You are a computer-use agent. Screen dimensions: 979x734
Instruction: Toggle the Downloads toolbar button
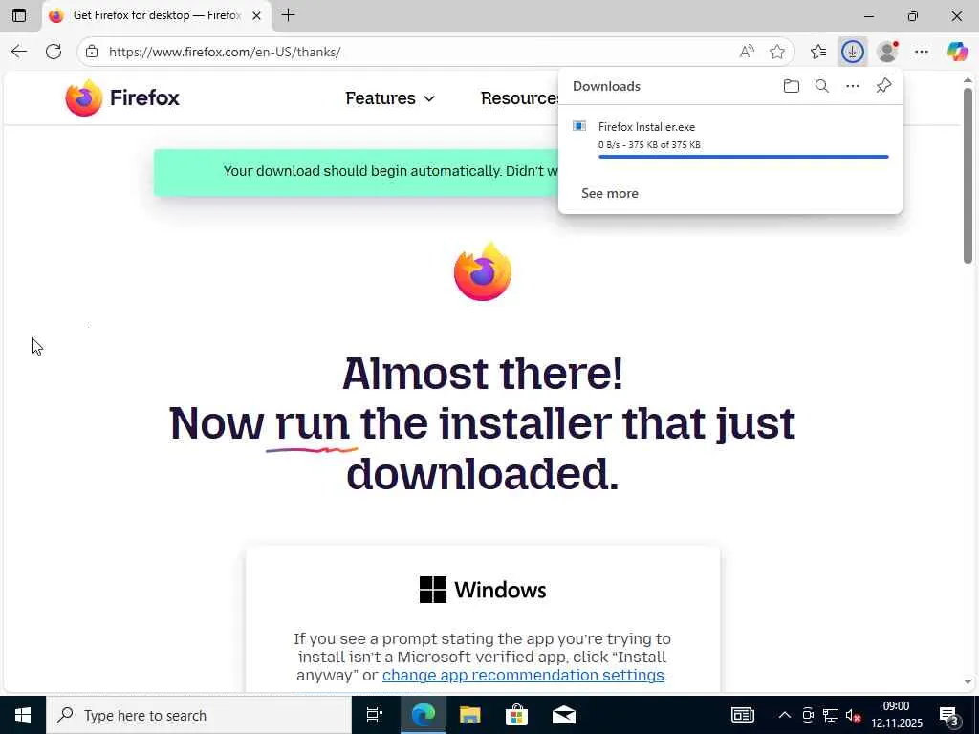point(852,52)
